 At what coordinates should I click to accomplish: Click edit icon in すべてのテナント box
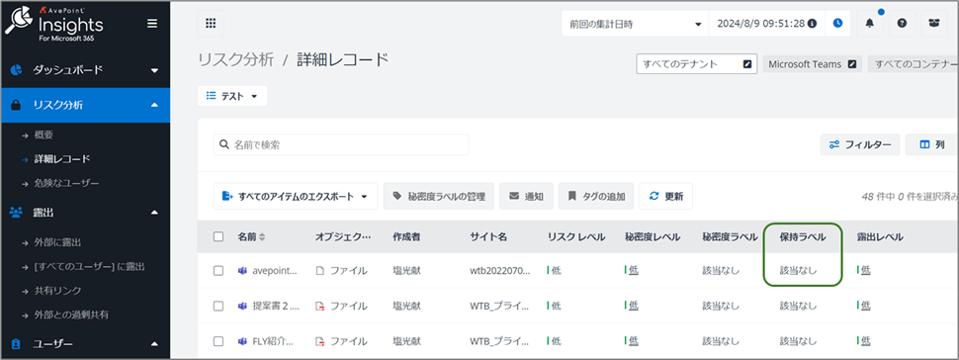coord(746,63)
